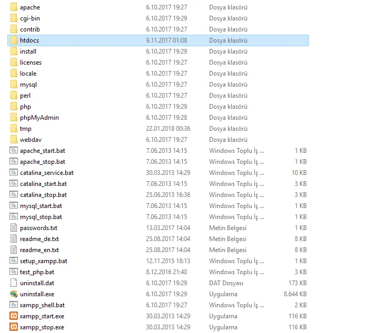The height and width of the screenshot is (333, 373).
Task: Click the install folder icon
Action: click(14, 51)
